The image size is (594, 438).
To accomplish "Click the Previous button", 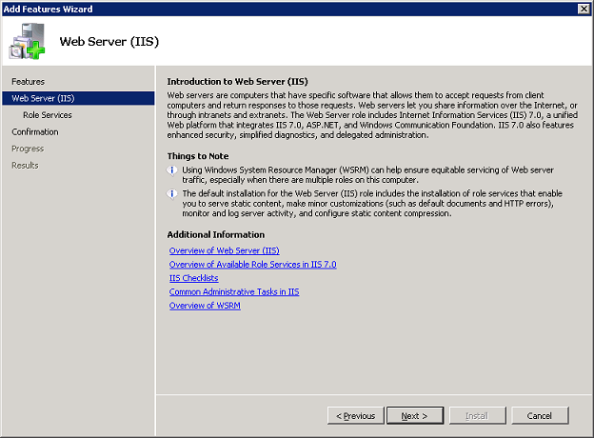I will pos(356,416).
